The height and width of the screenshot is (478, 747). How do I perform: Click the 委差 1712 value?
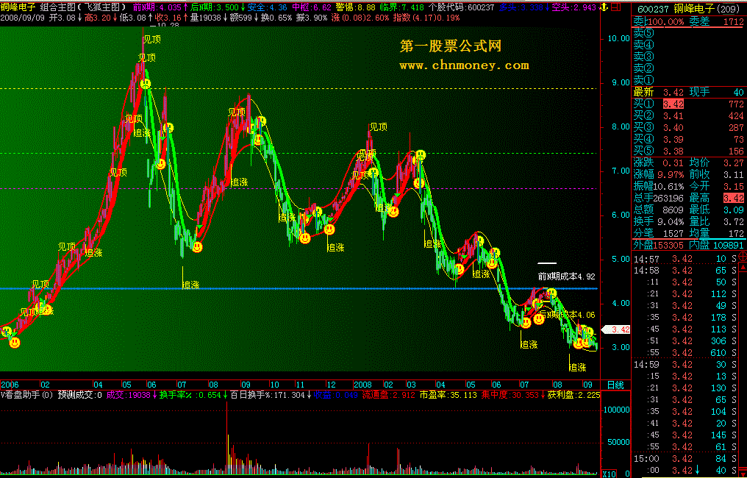pos(717,21)
